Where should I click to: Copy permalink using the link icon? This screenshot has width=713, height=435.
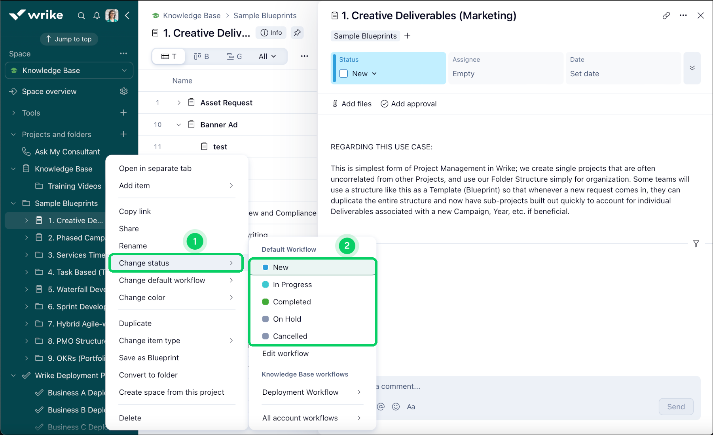pos(666,16)
